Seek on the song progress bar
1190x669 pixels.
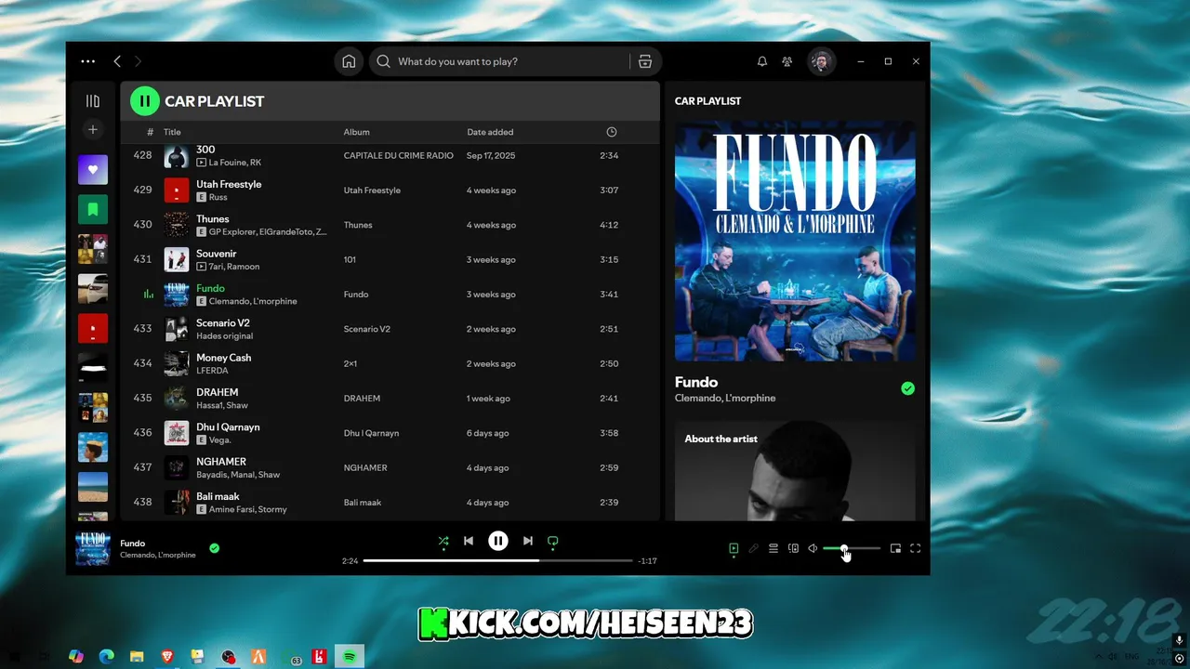pyautogui.click(x=497, y=561)
